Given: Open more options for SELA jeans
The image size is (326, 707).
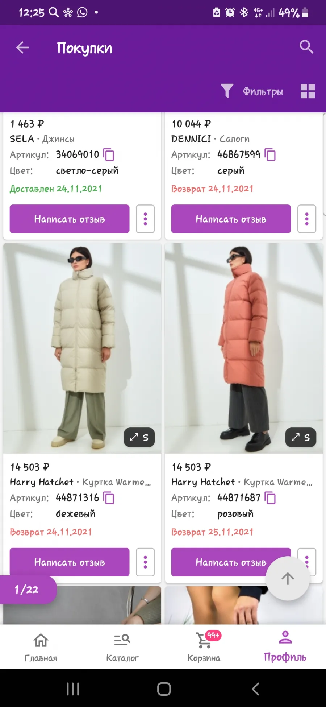Looking at the screenshot, I should tap(145, 219).
